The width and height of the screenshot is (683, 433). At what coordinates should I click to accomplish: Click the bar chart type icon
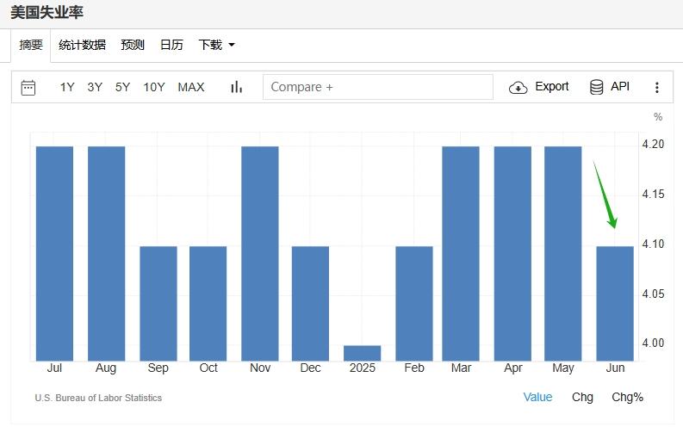(236, 87)
